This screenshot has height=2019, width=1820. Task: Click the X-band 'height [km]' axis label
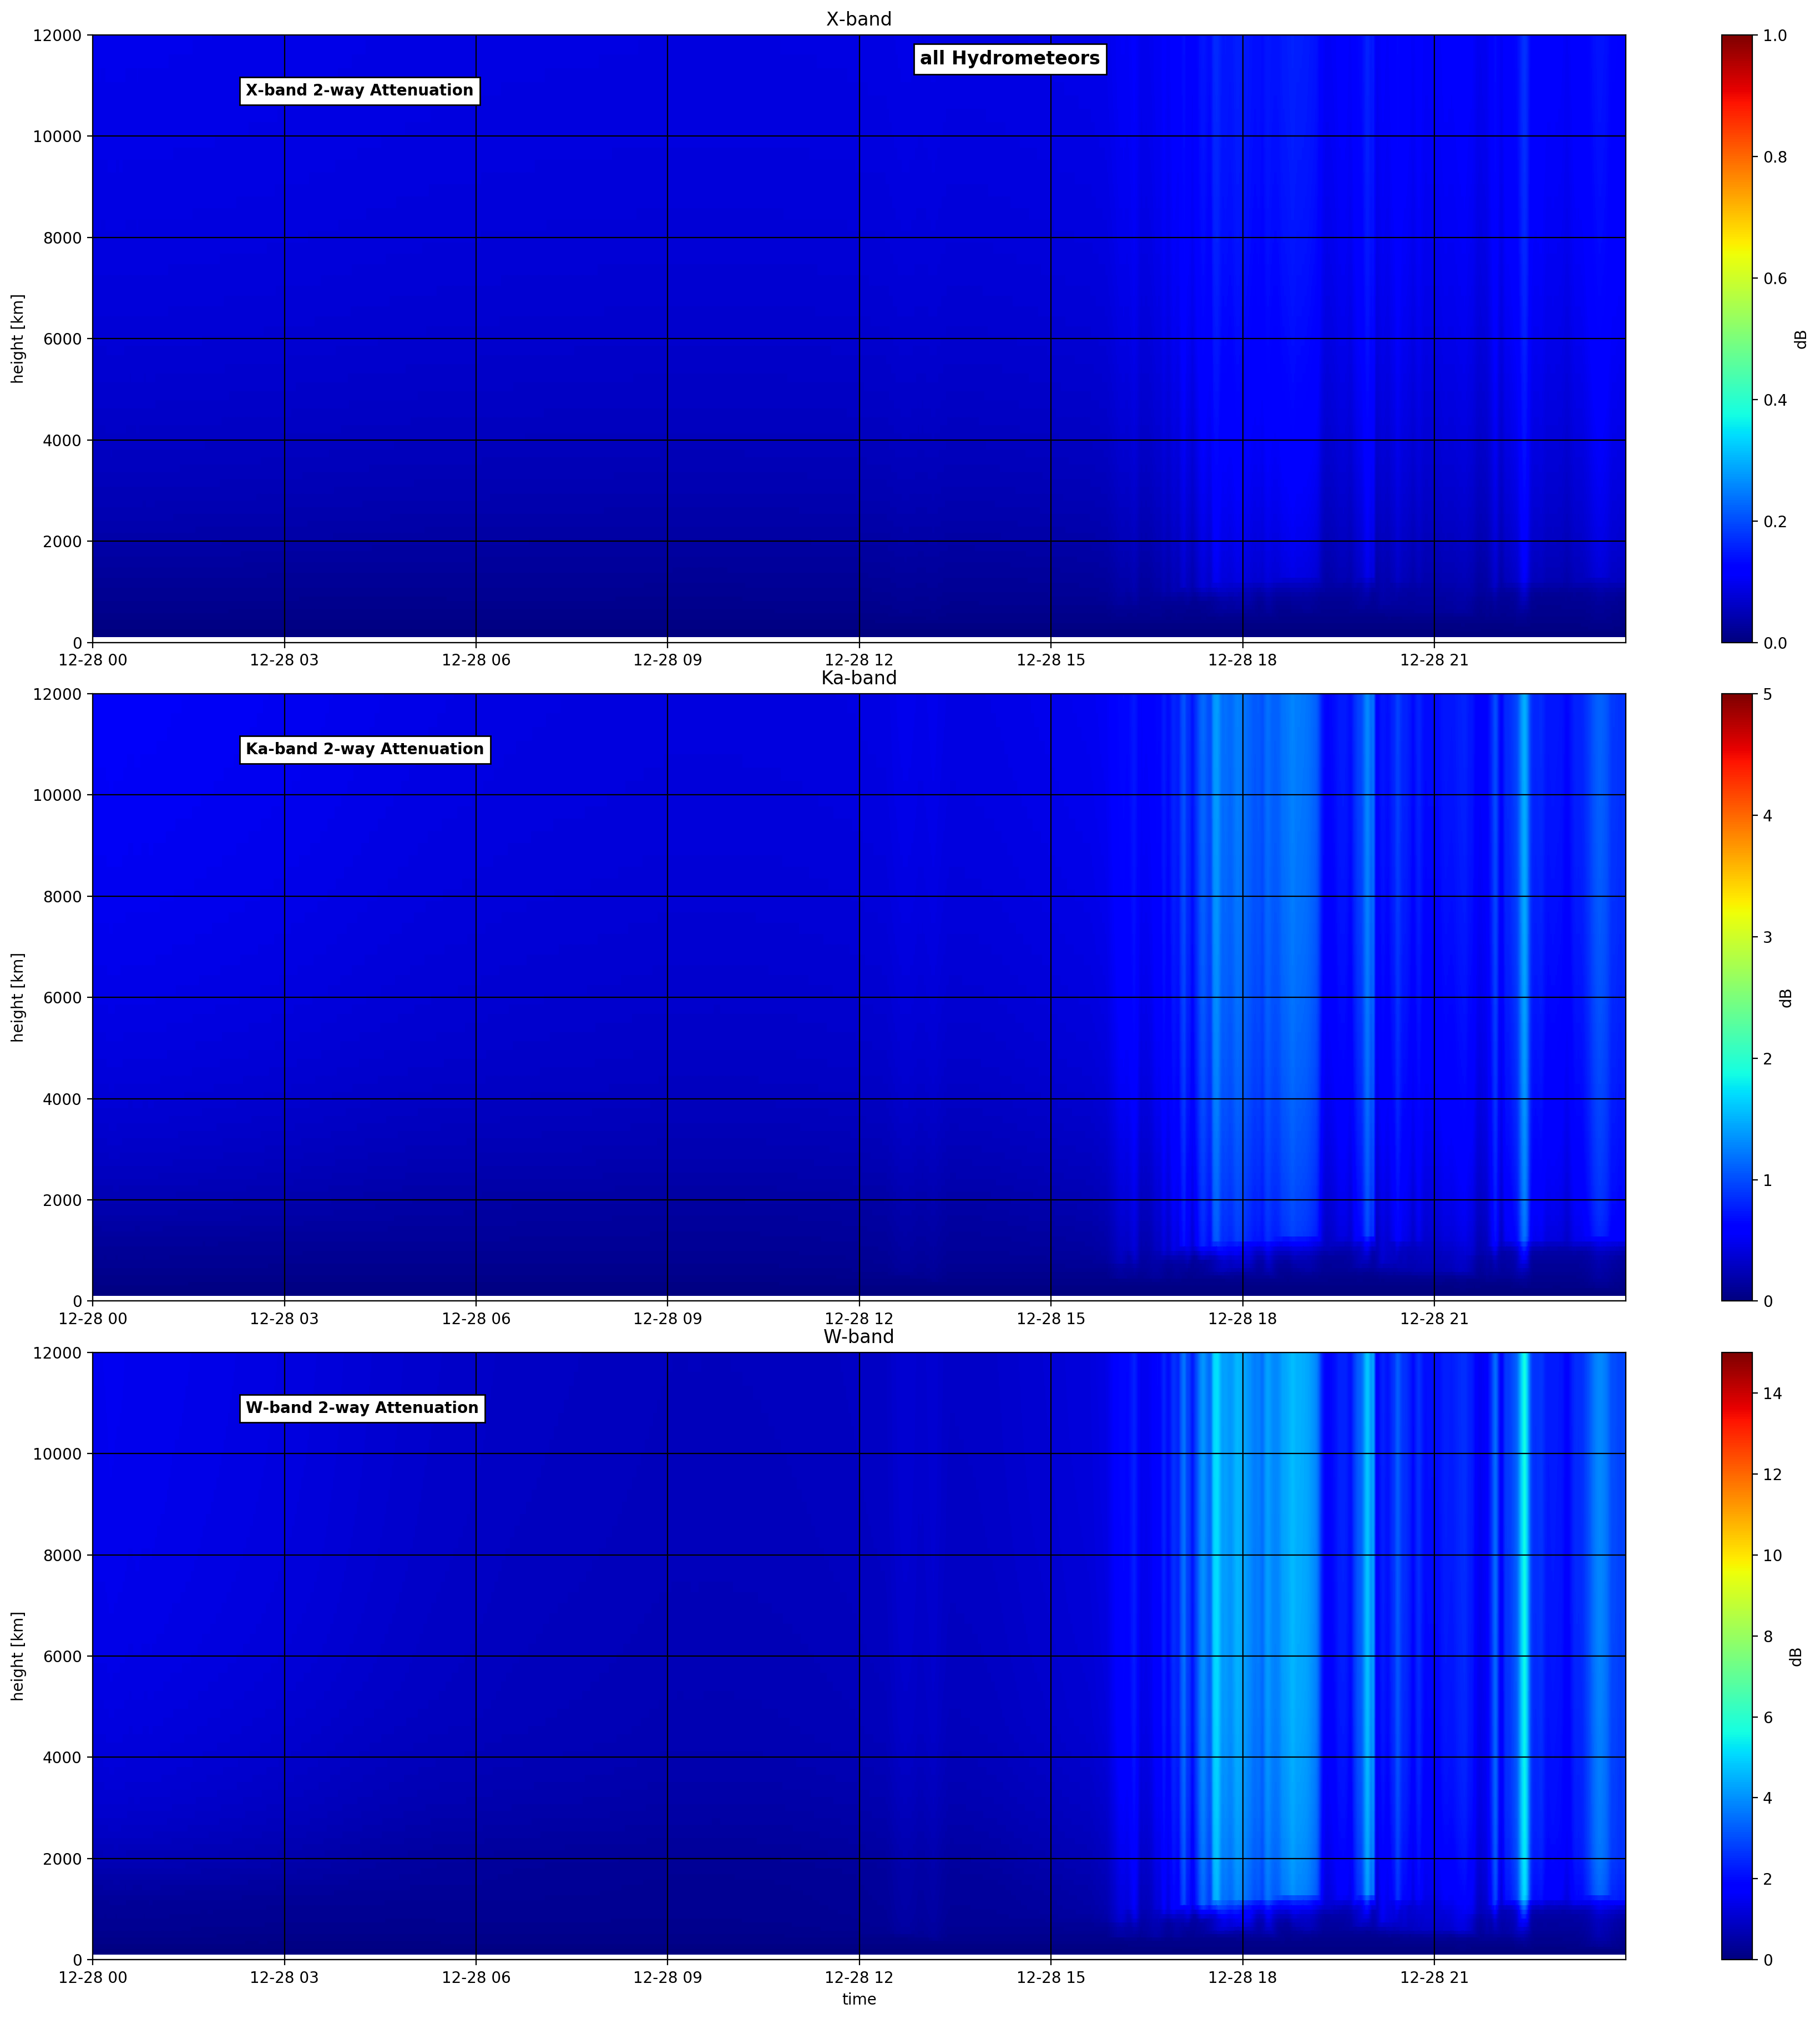[x=17, y=339]
